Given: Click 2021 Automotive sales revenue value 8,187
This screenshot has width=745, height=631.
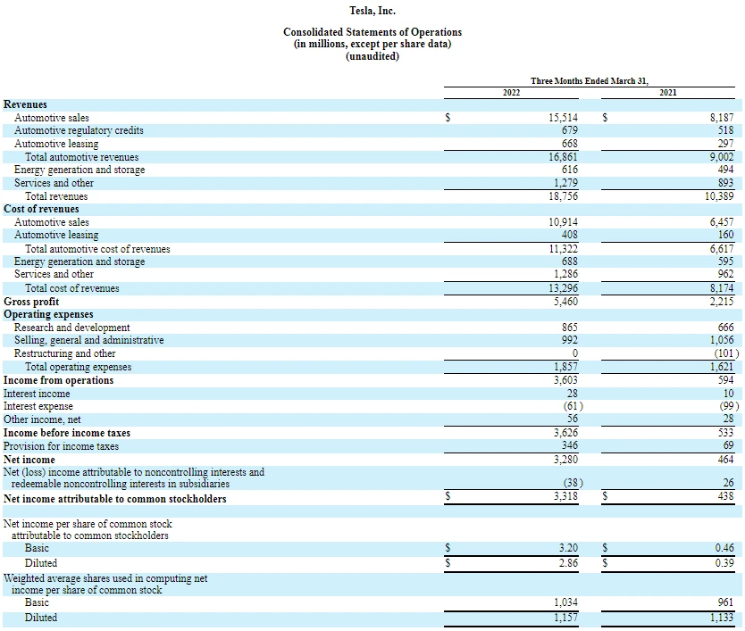Looking at the screenshot, I should [x=722, y=117].
